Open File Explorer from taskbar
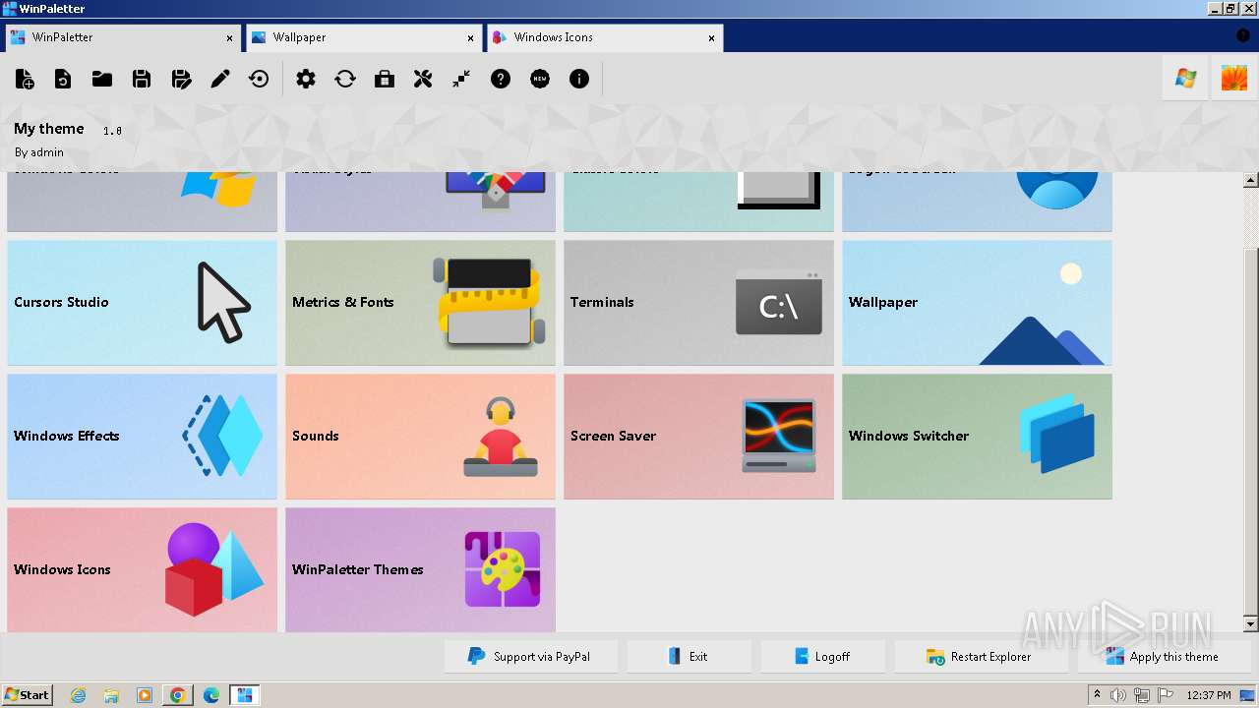Screen dimensions: 1259x708 tap(111, 695)
